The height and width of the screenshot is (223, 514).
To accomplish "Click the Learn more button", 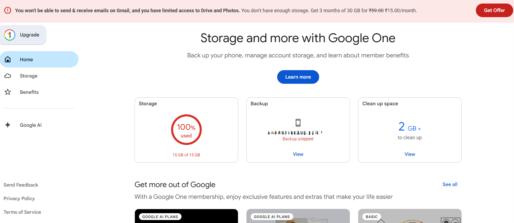I will (x=298, y=77).
